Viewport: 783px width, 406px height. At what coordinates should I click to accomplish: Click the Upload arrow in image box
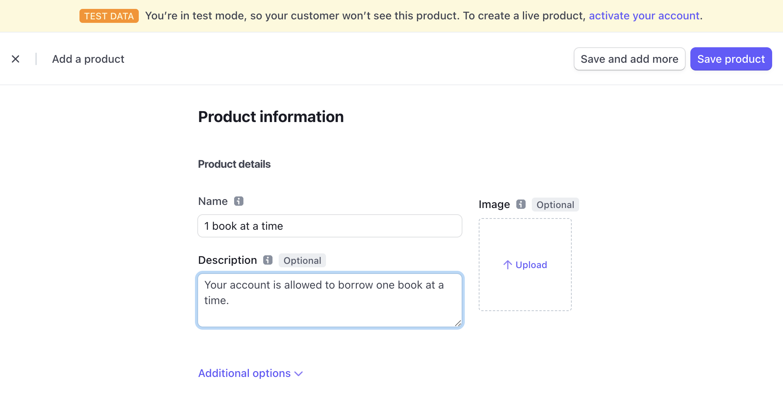(507, 265)
